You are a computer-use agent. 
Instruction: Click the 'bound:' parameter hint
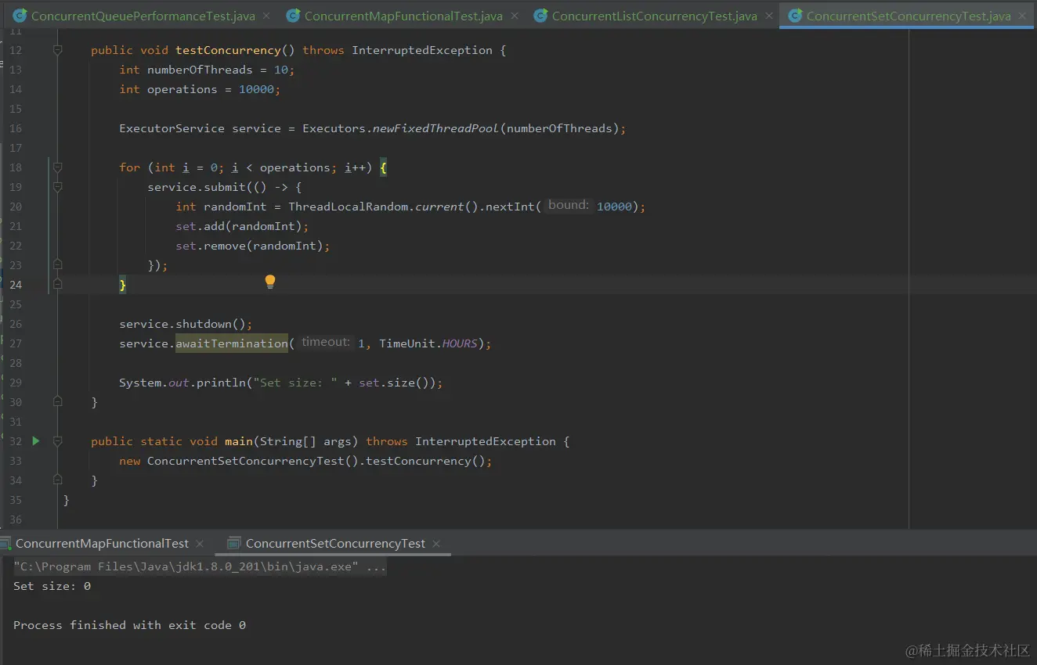click(569, 205)
